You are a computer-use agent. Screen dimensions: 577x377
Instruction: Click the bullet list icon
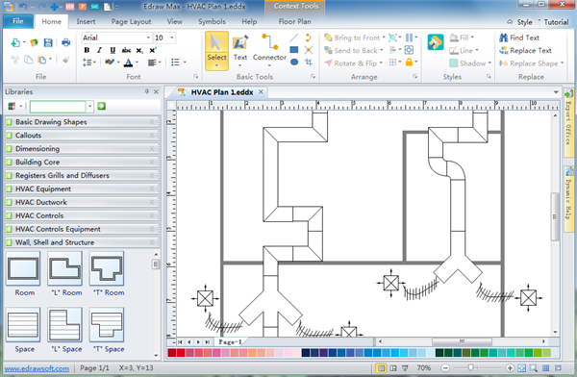click(x=175, y=63)
